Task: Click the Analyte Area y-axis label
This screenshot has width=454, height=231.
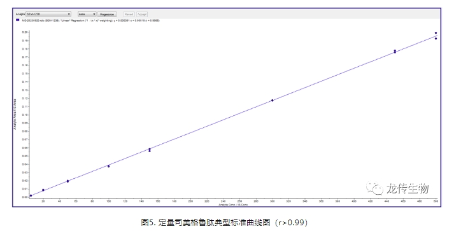Action: point(15,115)
